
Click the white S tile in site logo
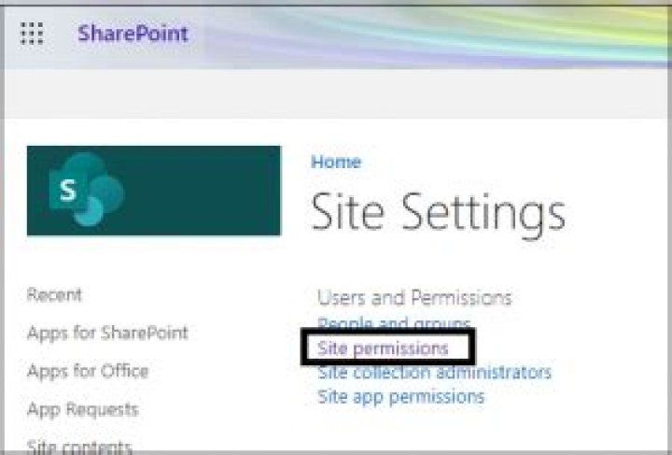pos(67,191)
